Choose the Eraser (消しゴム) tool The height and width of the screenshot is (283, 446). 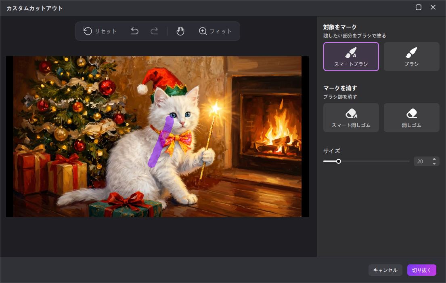tap(411, 118)
